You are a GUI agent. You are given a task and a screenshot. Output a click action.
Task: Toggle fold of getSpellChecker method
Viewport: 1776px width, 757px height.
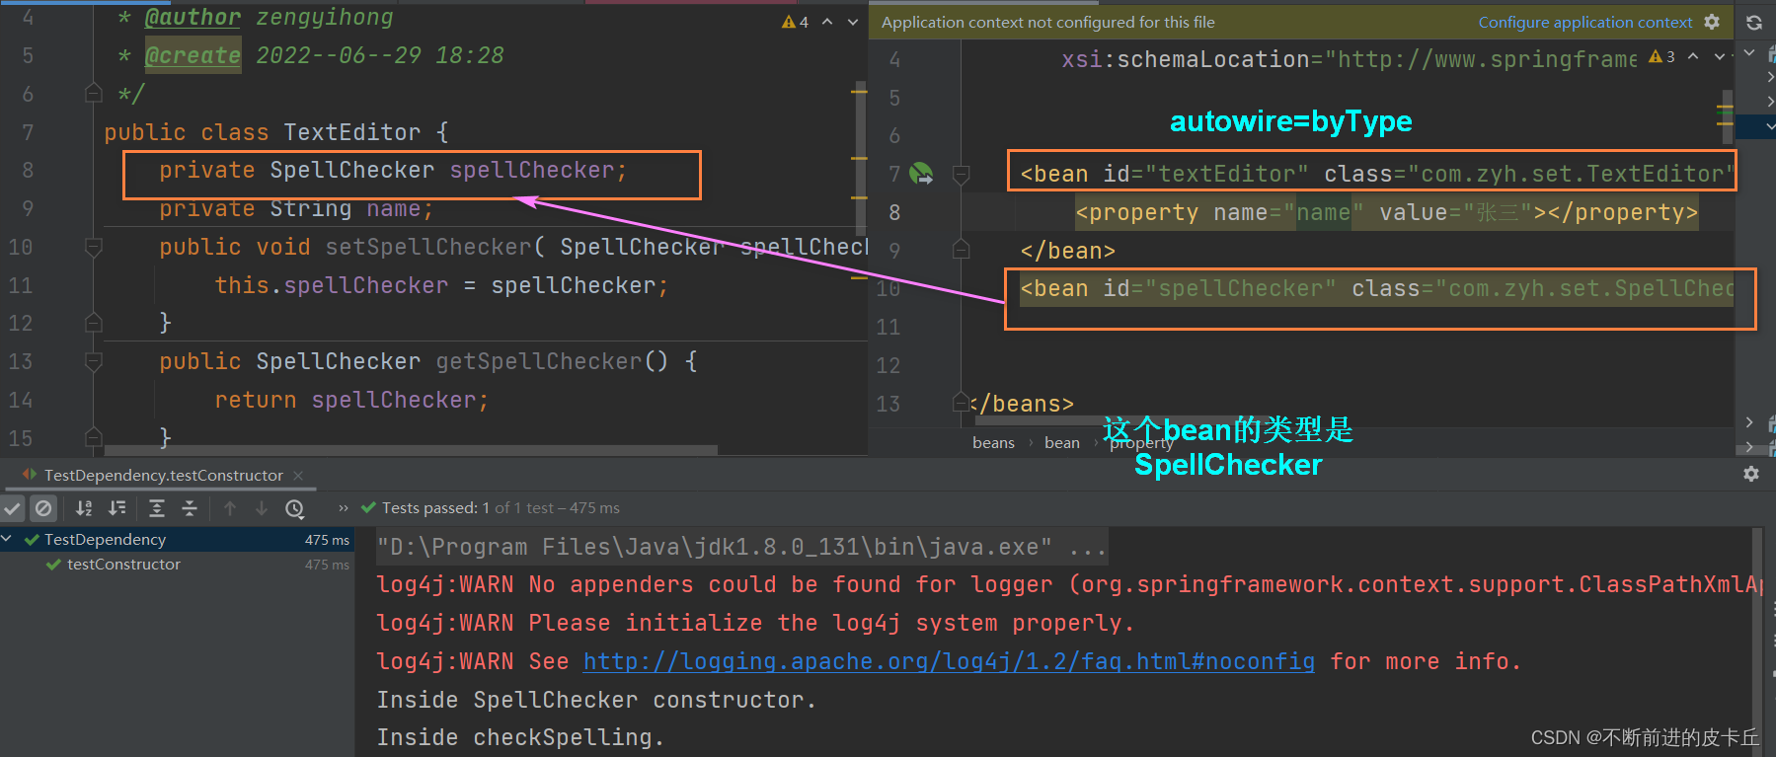coord(94,361)
